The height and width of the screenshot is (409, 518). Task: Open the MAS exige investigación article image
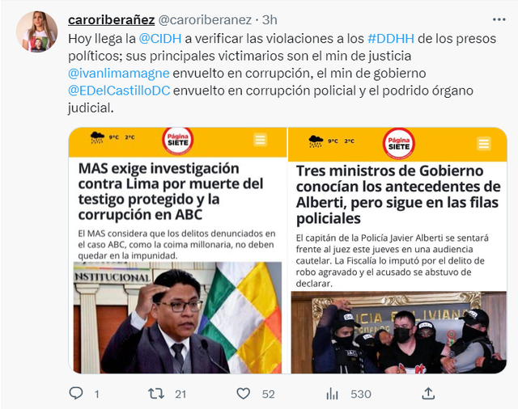tap(178, 318)
